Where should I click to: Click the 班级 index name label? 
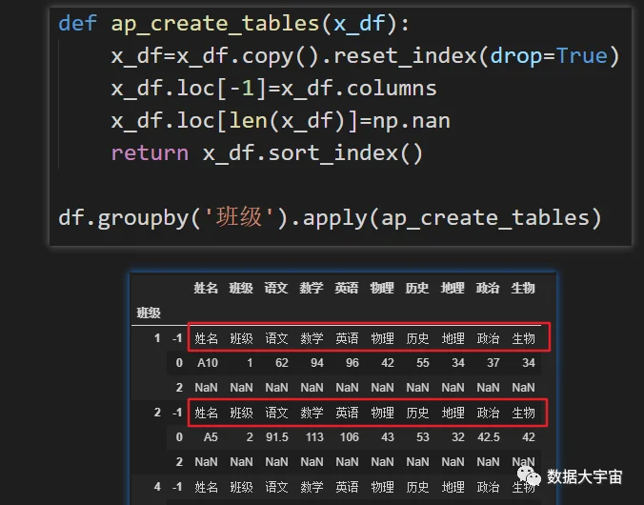coord(149,313)
